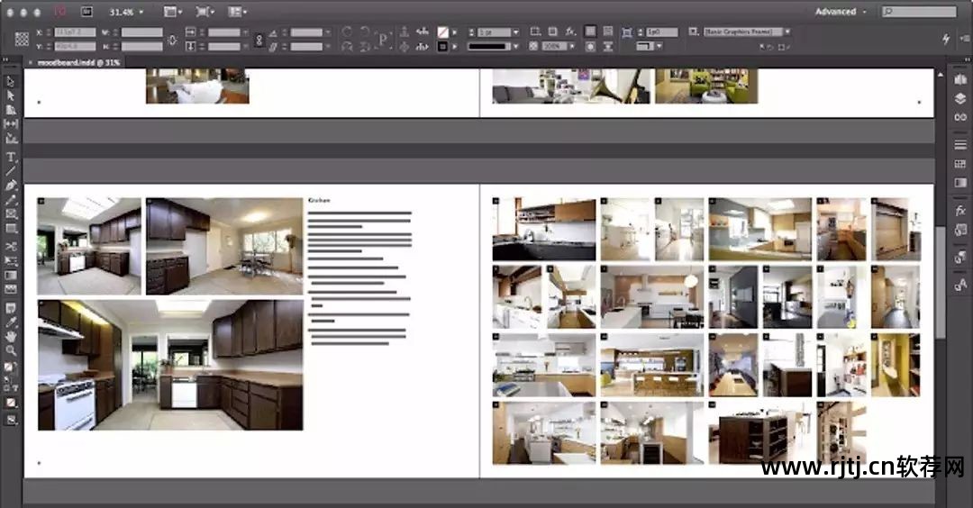Select the Scissors tool
The height and width of the screenshot is (508, 973).
point(11,245)
